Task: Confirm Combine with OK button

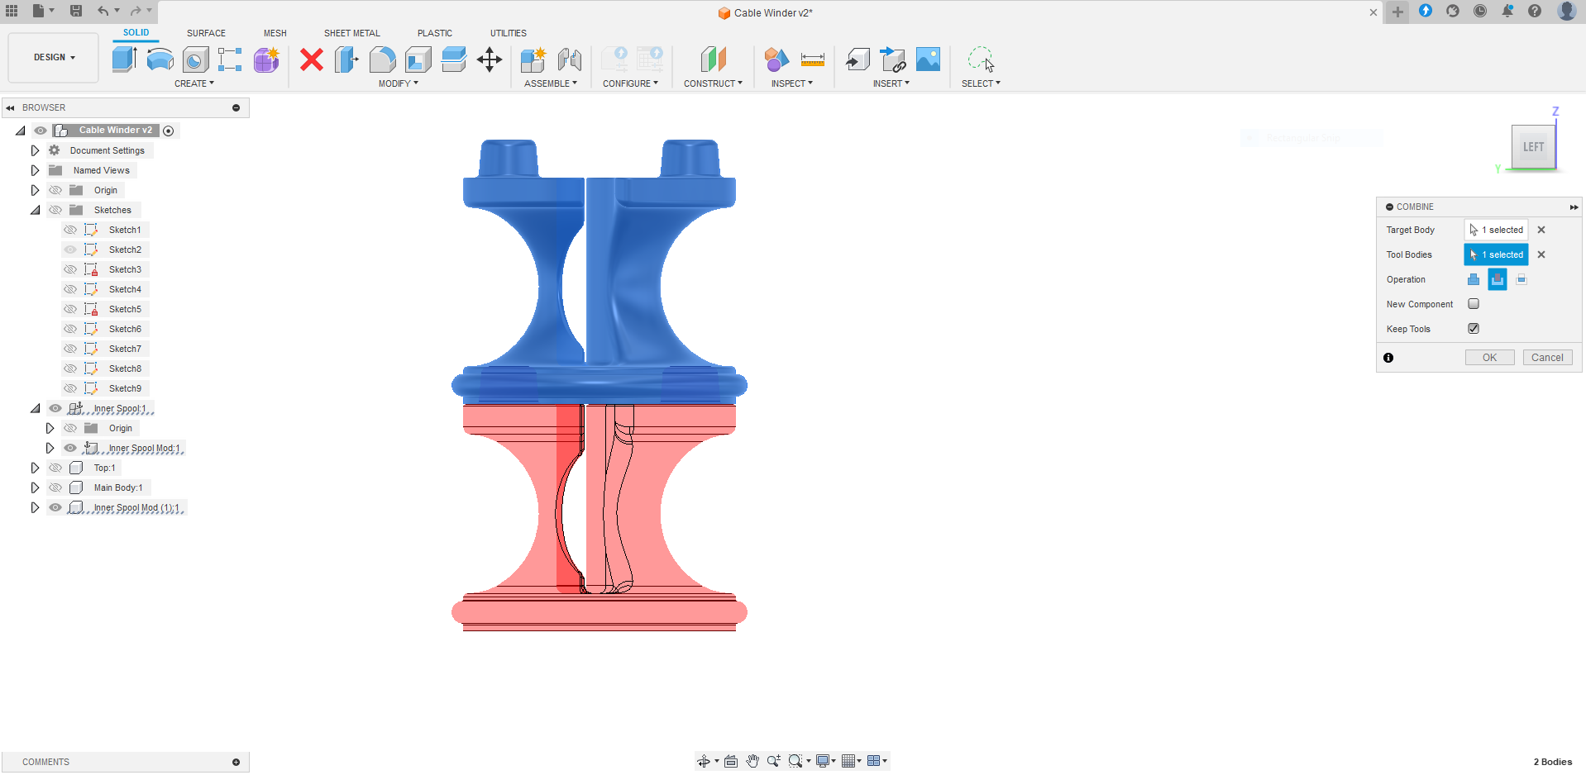Action: tap(1489, 358)
